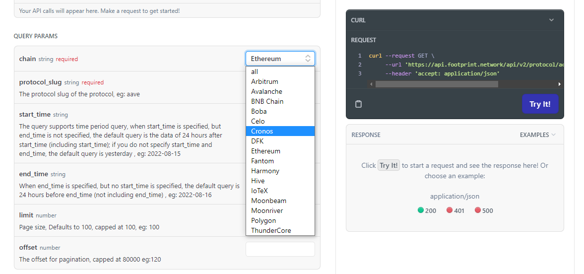Click the code block horizontal scrollbar
The image size is (584, 274).
click(x=437, y=84)
